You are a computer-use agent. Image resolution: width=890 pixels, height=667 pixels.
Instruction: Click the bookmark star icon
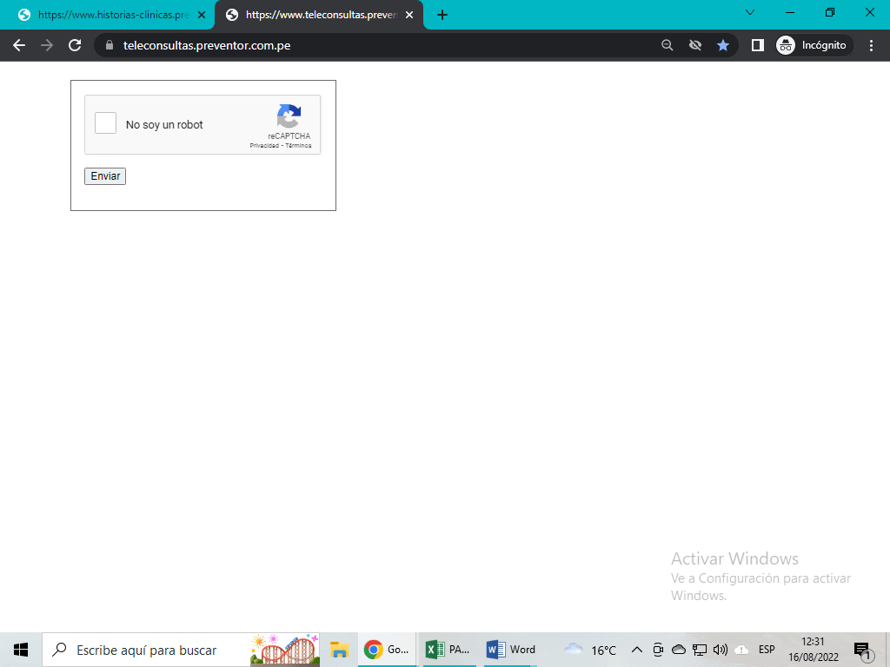tap(722, 45)
